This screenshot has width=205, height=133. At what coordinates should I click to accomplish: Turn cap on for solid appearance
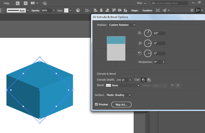(x=143, y=80)
